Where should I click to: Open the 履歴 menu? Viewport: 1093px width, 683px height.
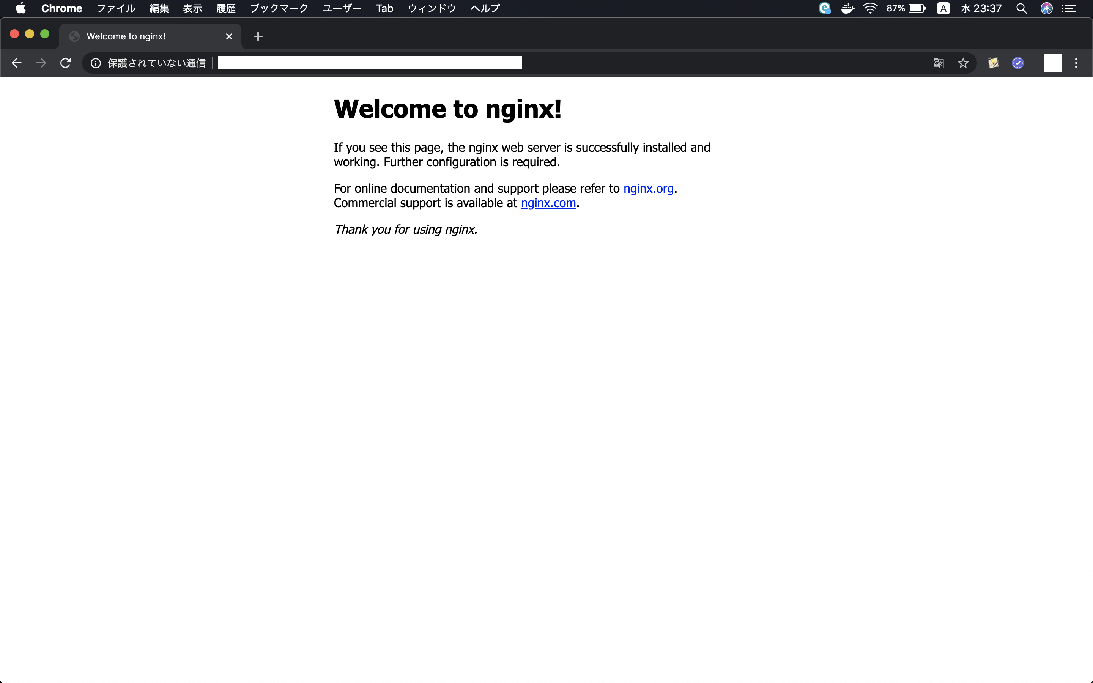(x=226, y=8)
